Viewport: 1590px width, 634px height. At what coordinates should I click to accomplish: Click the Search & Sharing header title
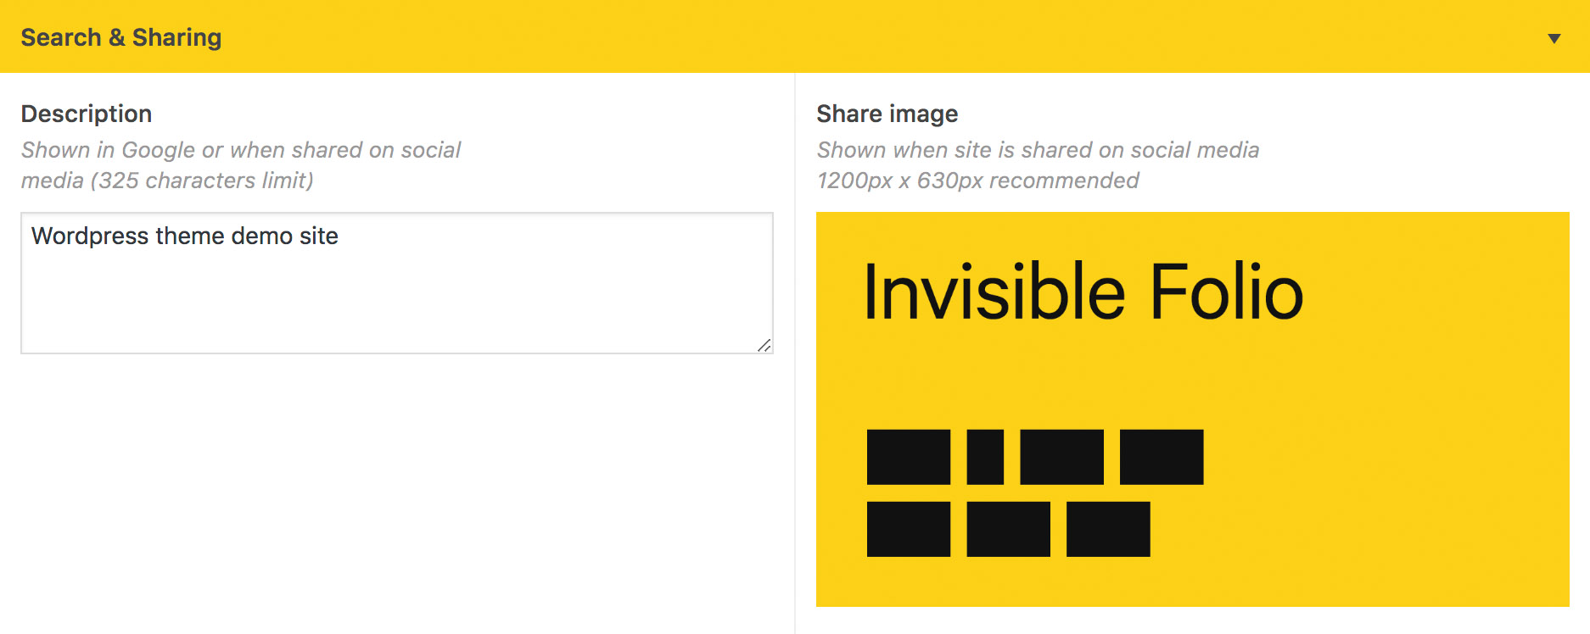click(x=121, y=37)
